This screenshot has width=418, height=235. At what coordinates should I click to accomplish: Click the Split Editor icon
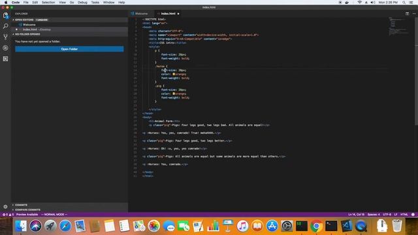click(x=407, y=14)
